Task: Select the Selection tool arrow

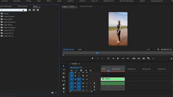Action: [64, 66]
